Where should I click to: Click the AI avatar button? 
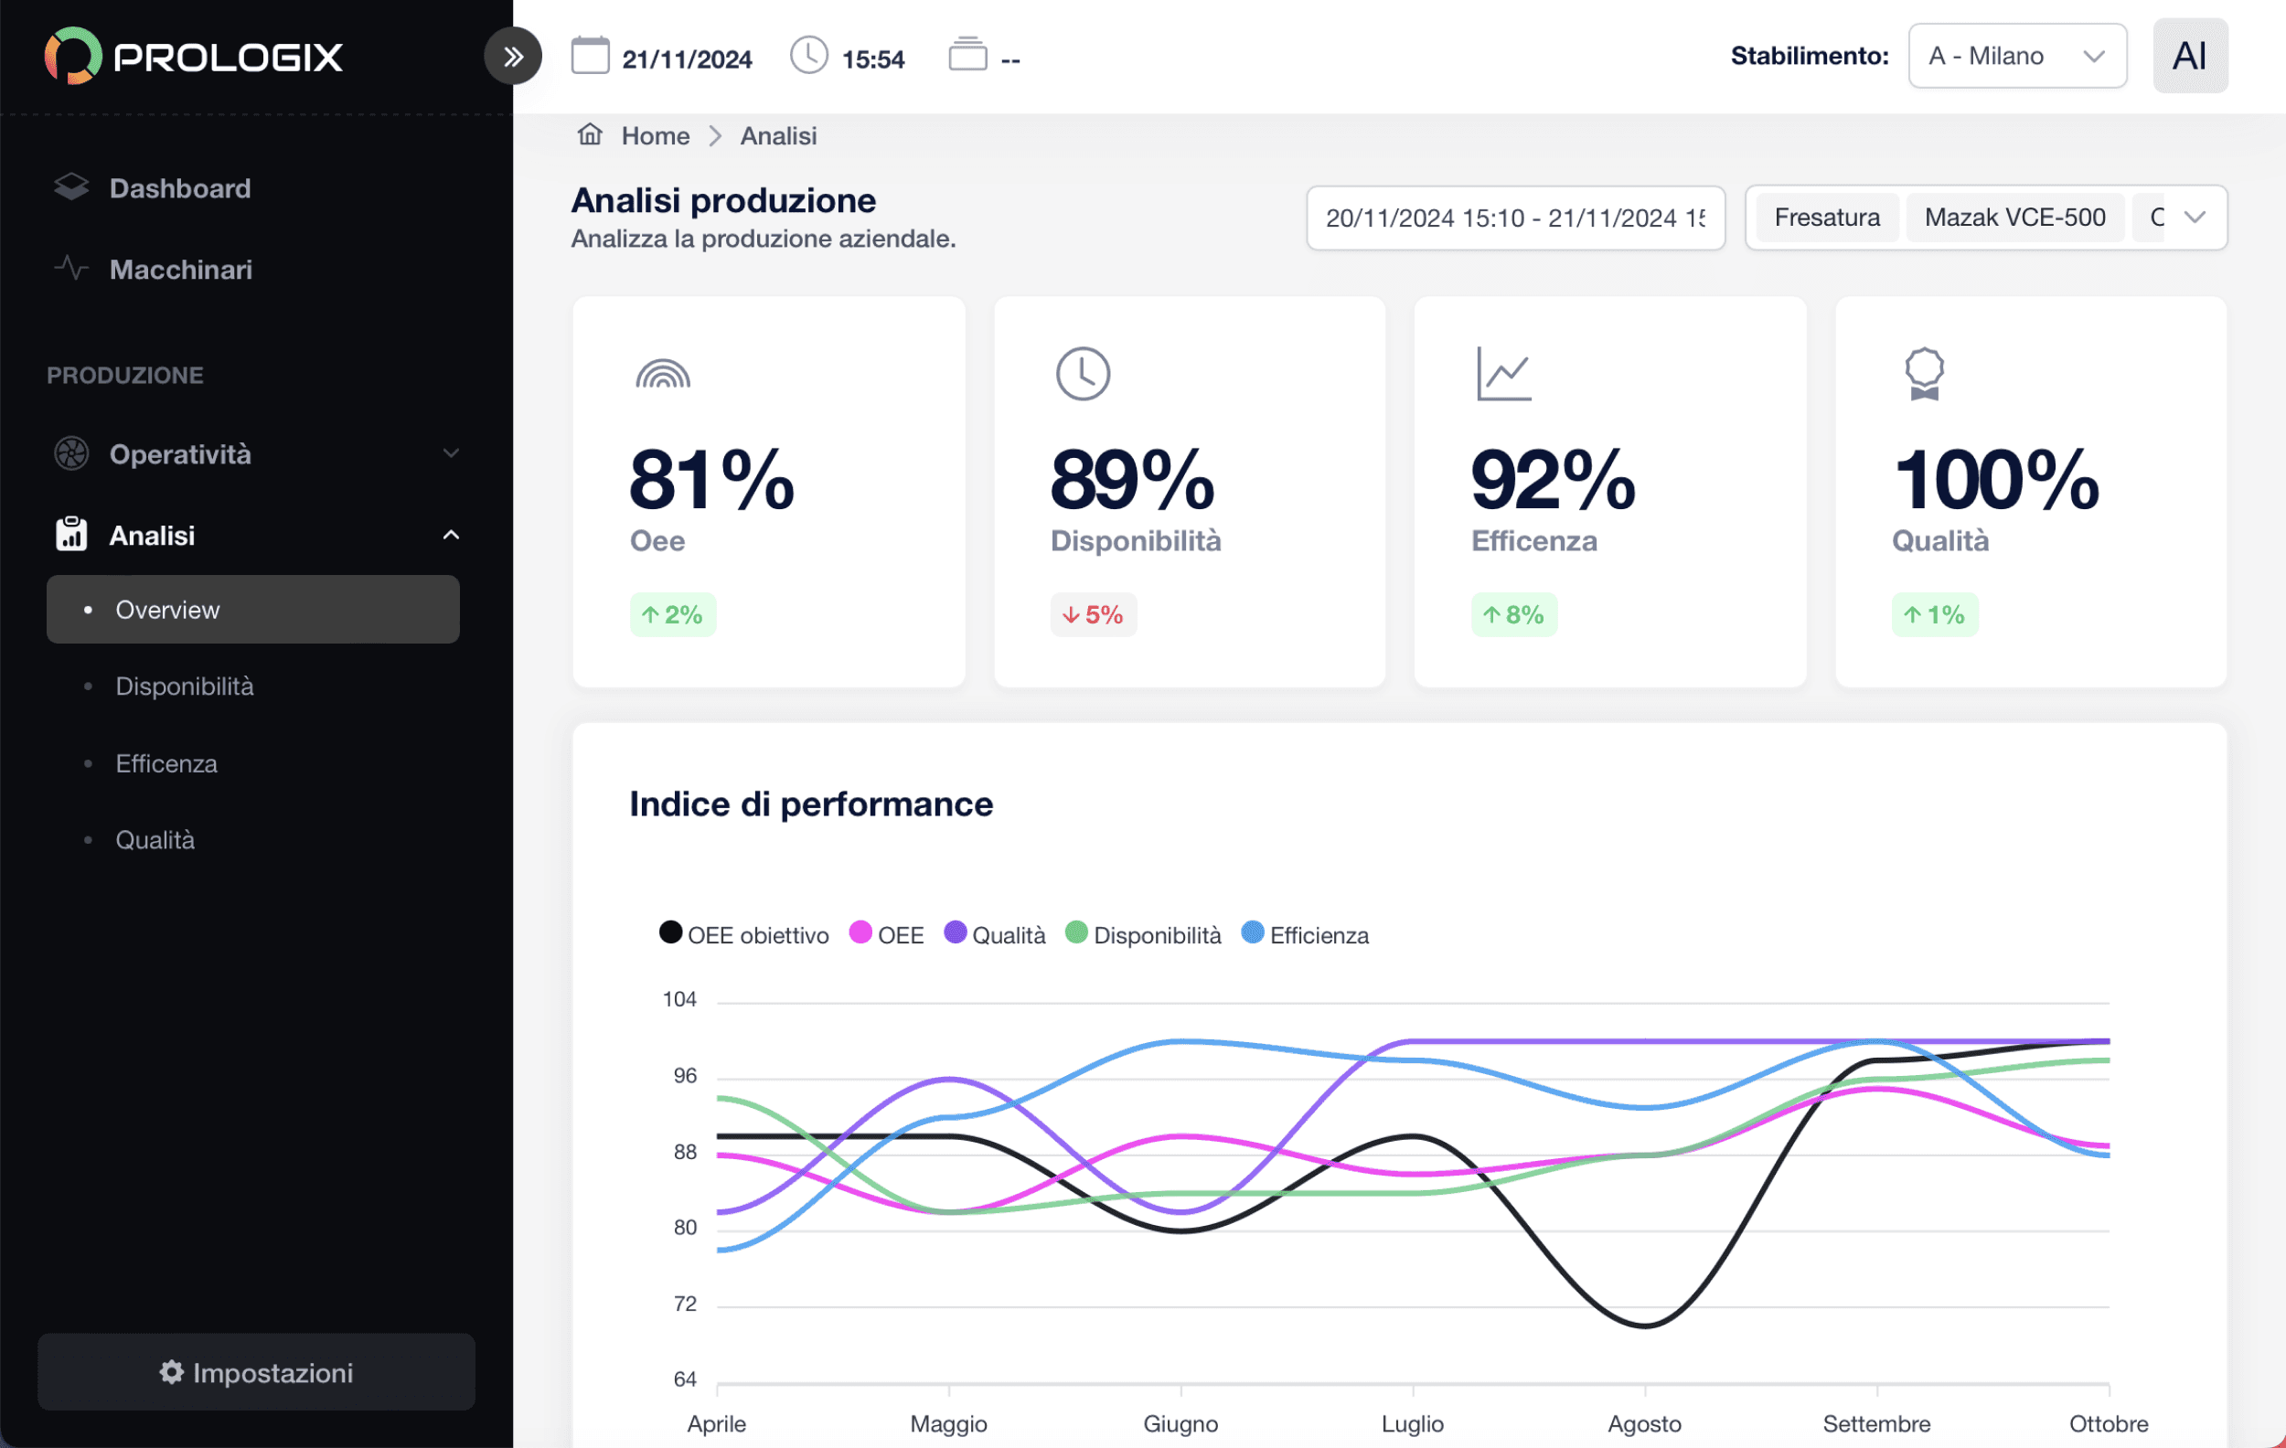coord(2190,56)
